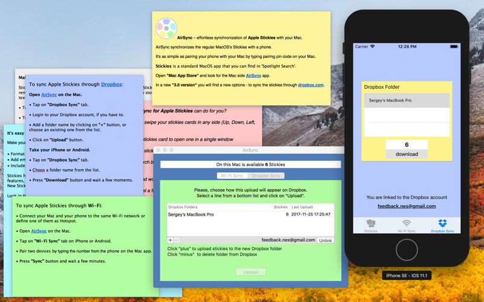Open the AirSync link in green Wi-Fi note
The height and width of the screenshot is (302, 484).
(x=39, y=231)
